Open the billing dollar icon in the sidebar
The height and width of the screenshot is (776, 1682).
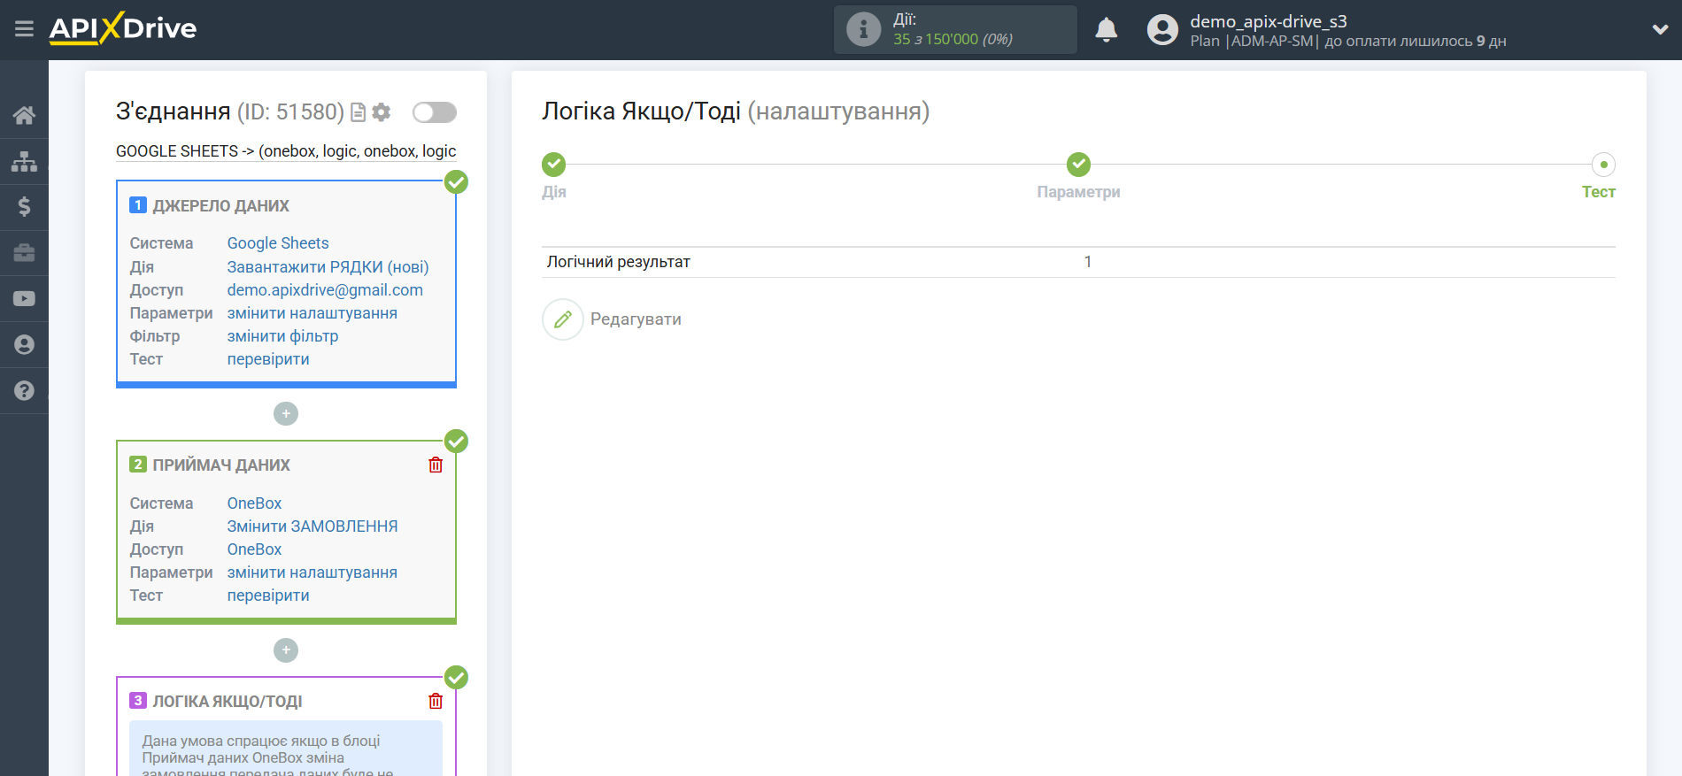tap(24, 207)
